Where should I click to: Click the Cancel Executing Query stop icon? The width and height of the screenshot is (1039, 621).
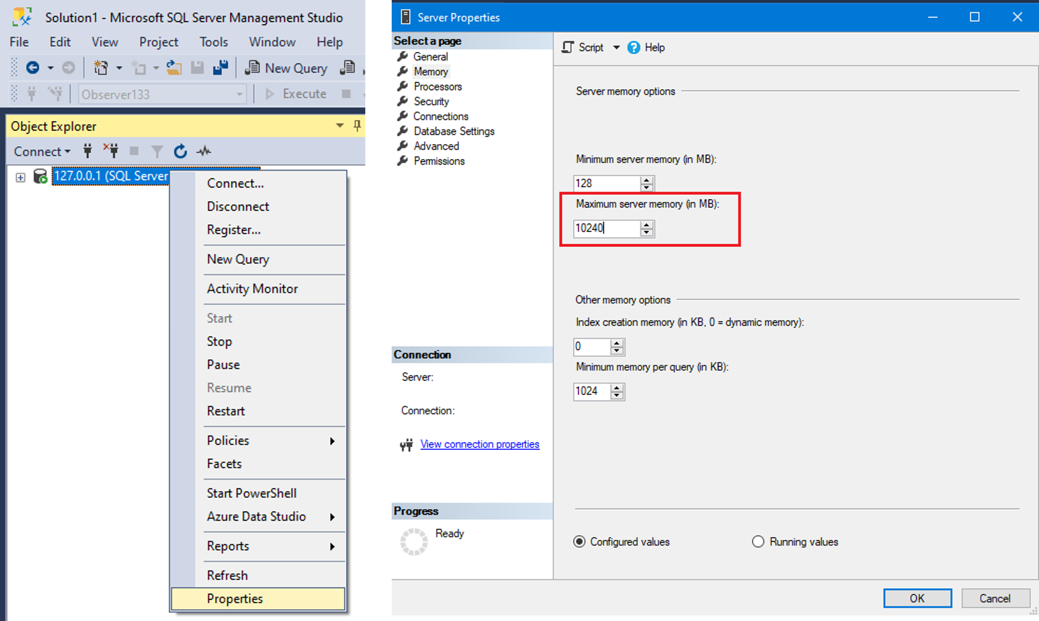(x=346, y=94)
